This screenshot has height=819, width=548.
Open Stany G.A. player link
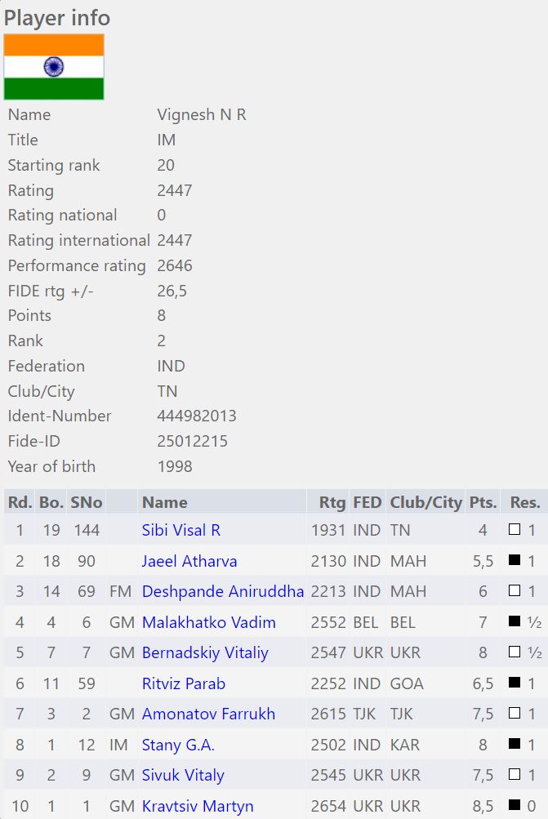tap(178, 745)
